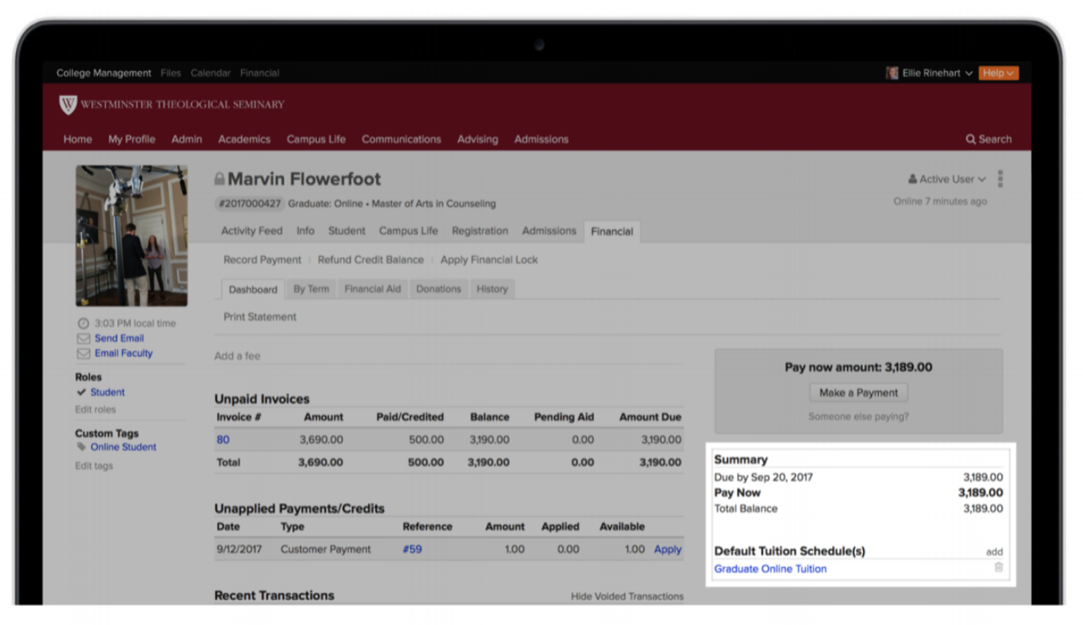The height and width of the screenshot is (625, 1083).
Task: Switch to the profile Admissions tab
Action: pos(549,231)
